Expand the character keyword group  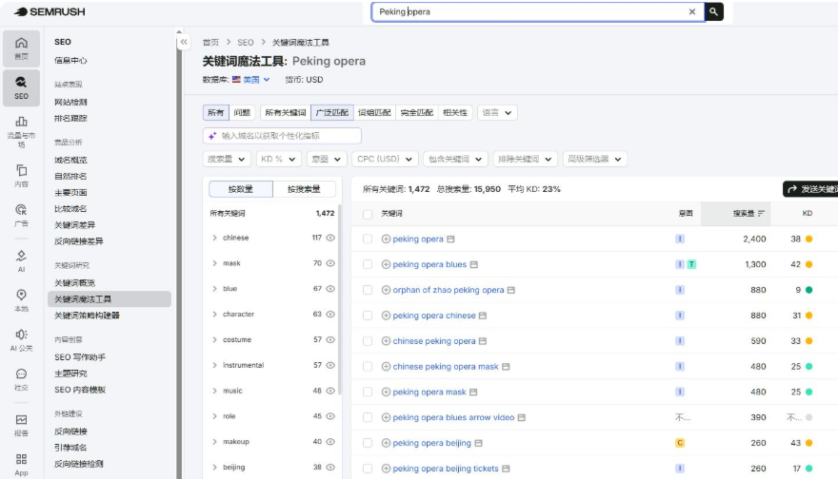coord(214,315)
